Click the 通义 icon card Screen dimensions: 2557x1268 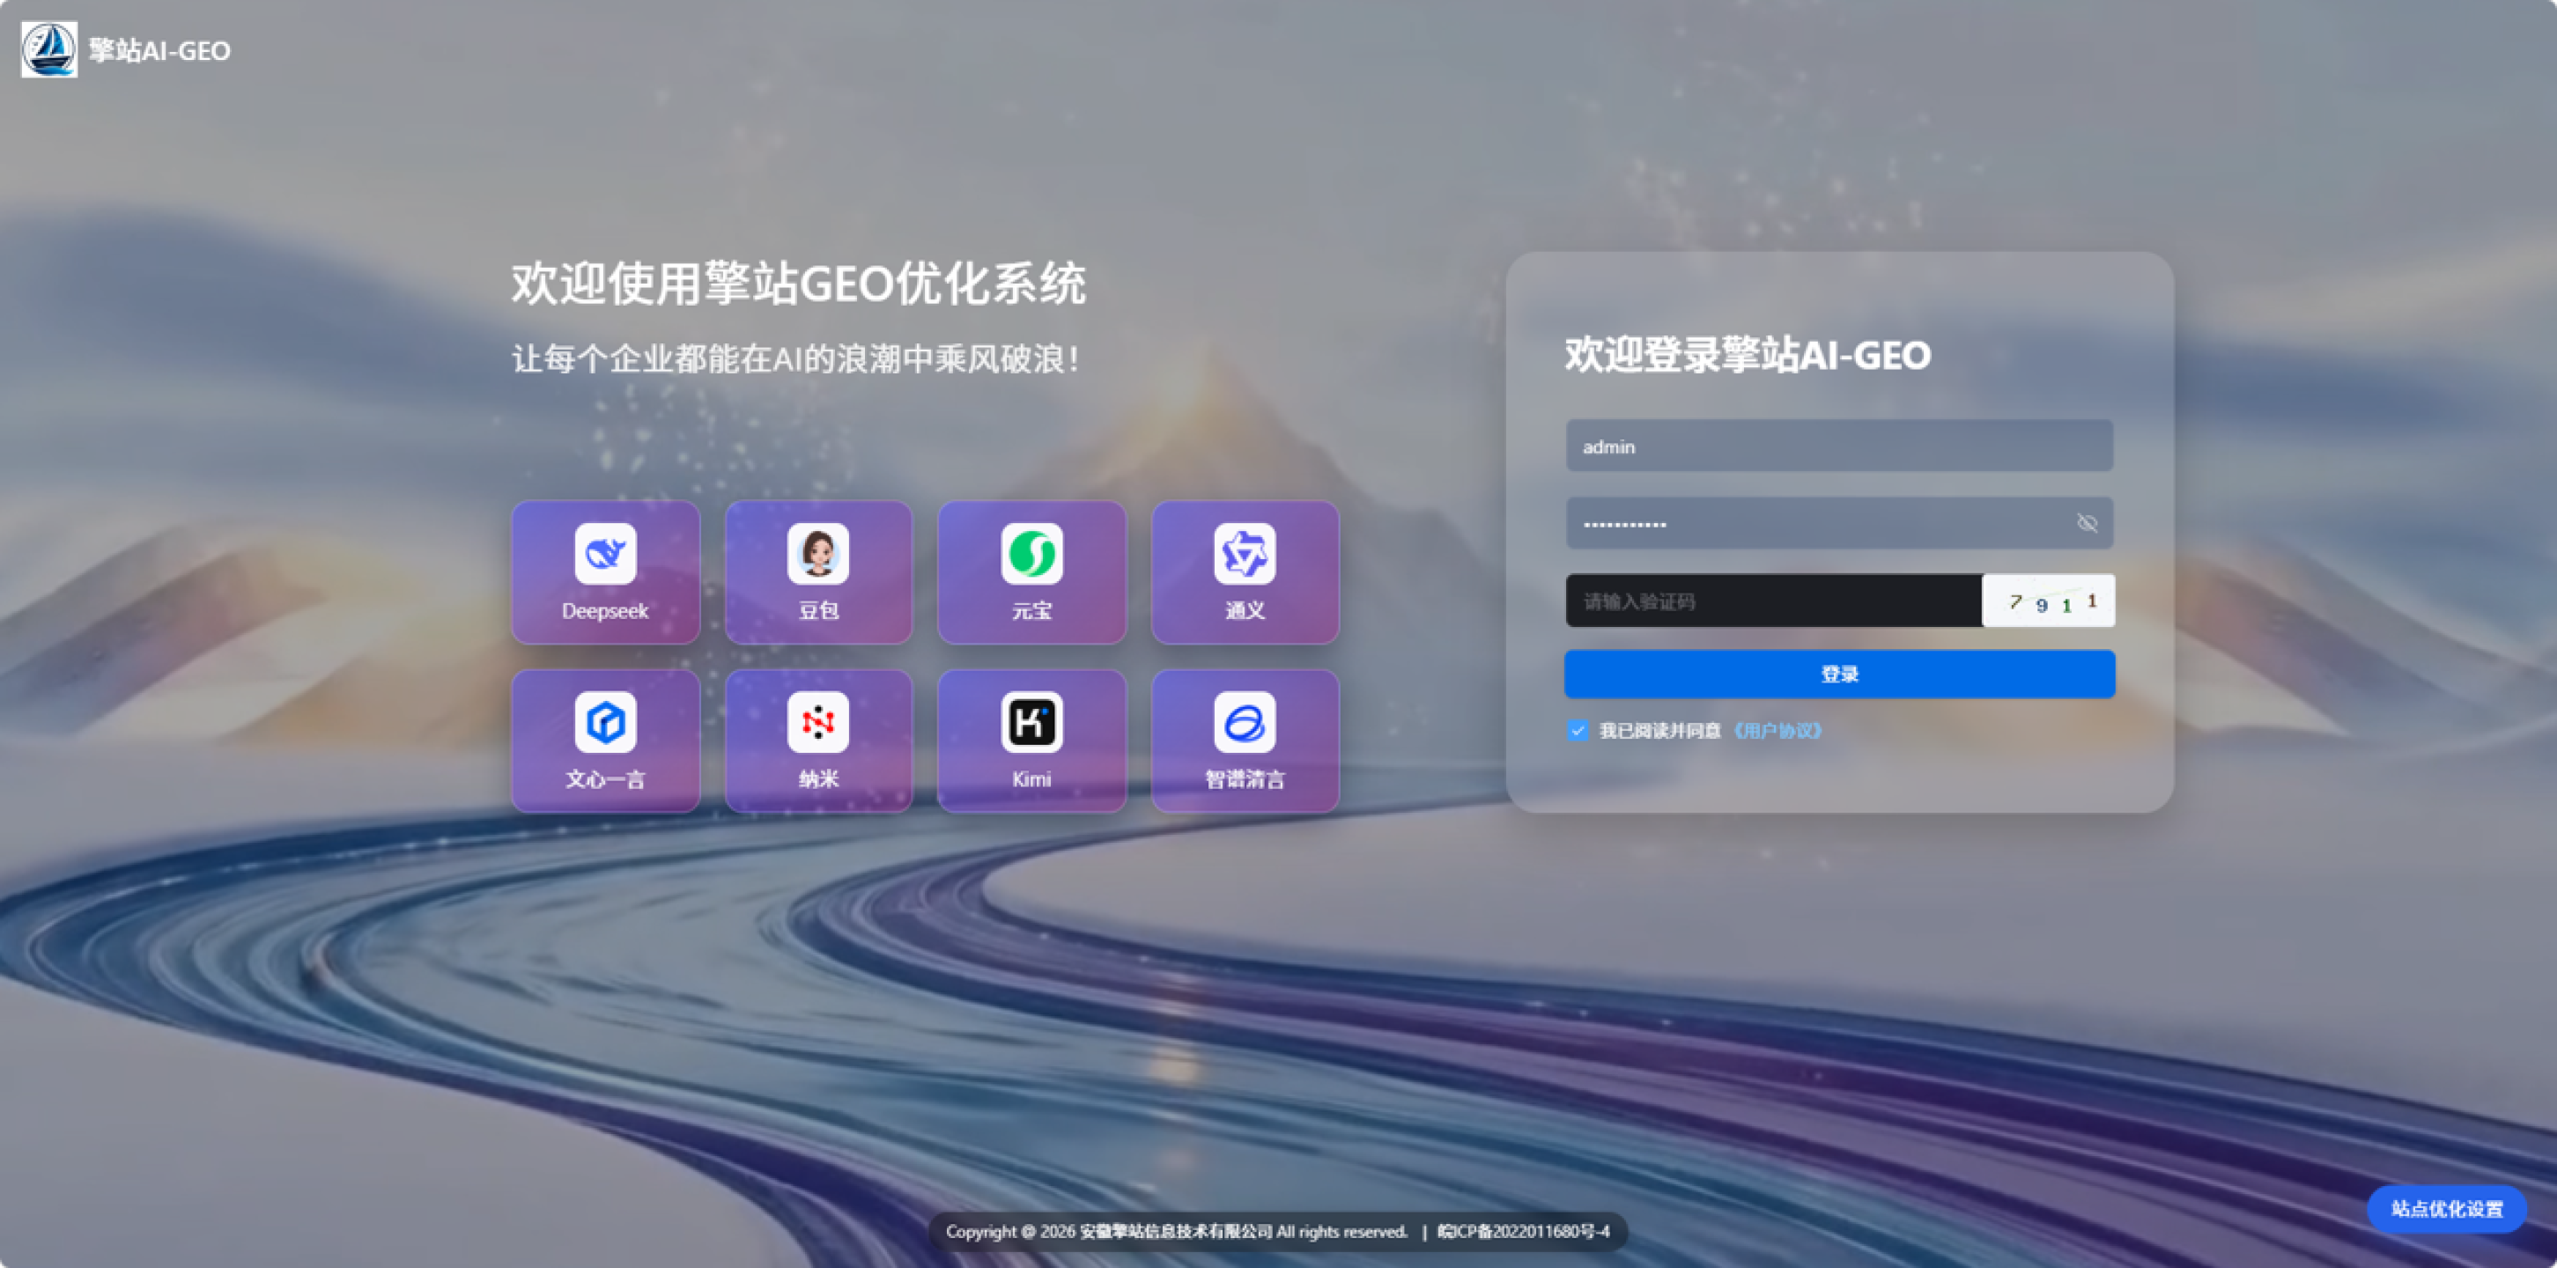tap(1245, 572)
